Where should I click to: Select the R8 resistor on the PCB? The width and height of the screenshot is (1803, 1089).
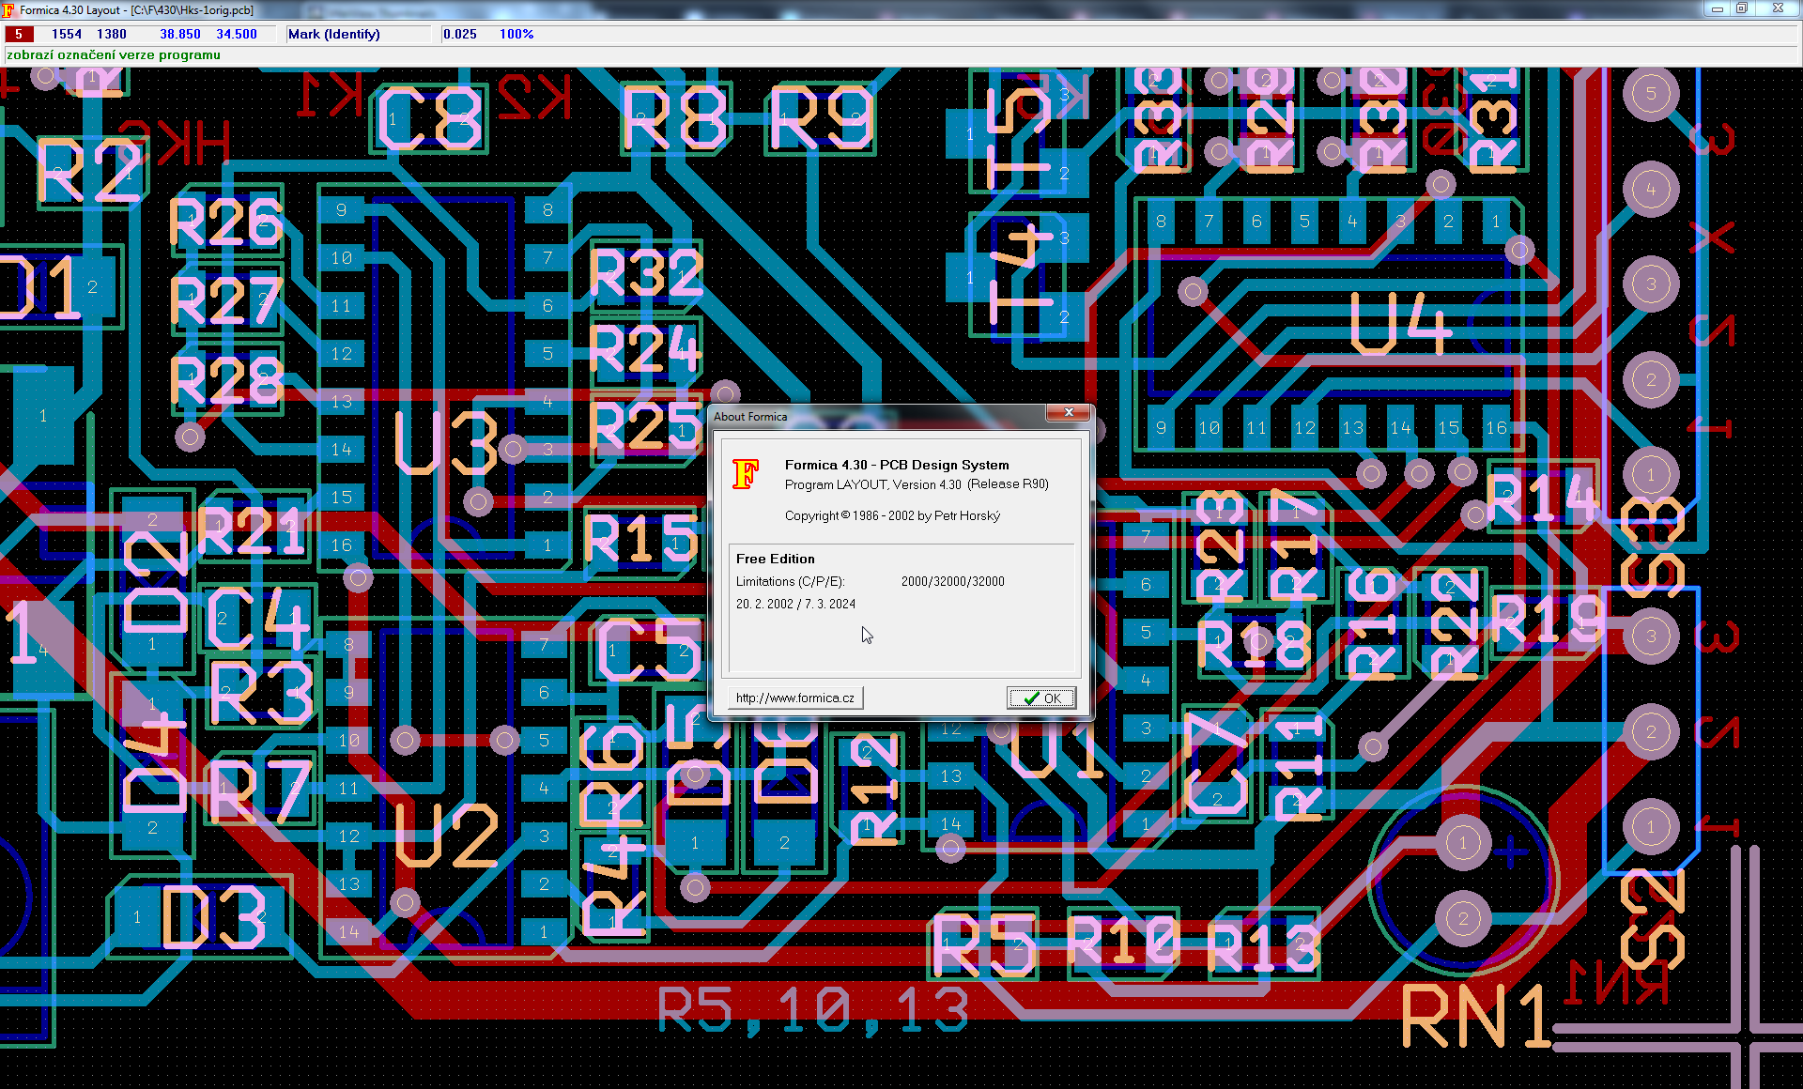tap(675, 118)
